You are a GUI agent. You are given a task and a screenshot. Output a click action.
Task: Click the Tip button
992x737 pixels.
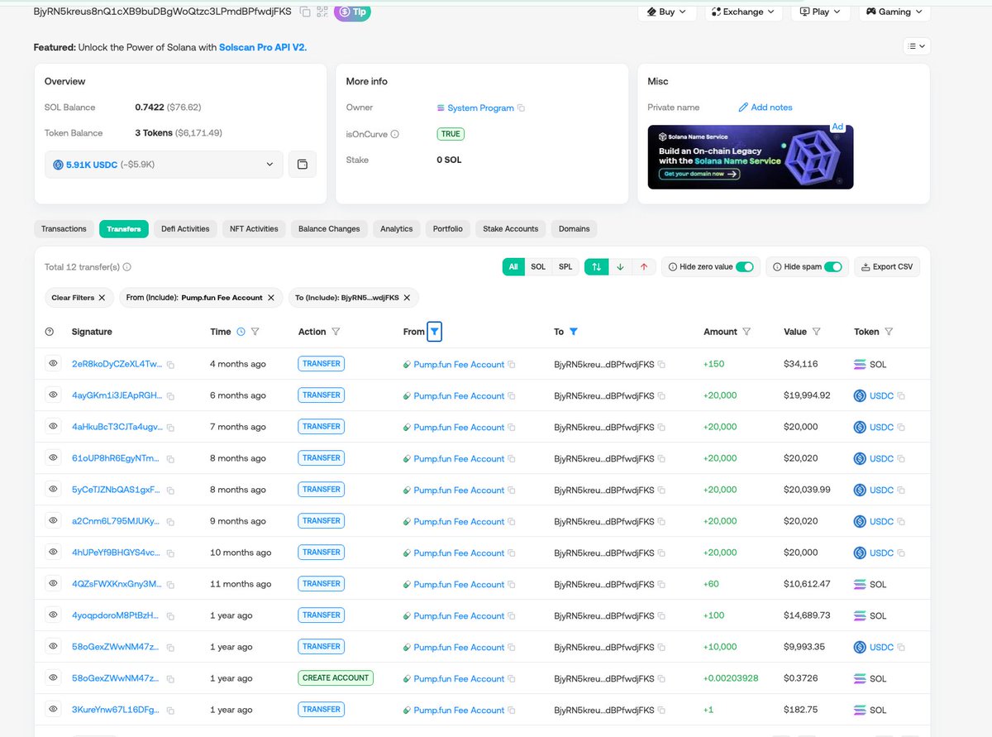[352, 12]
